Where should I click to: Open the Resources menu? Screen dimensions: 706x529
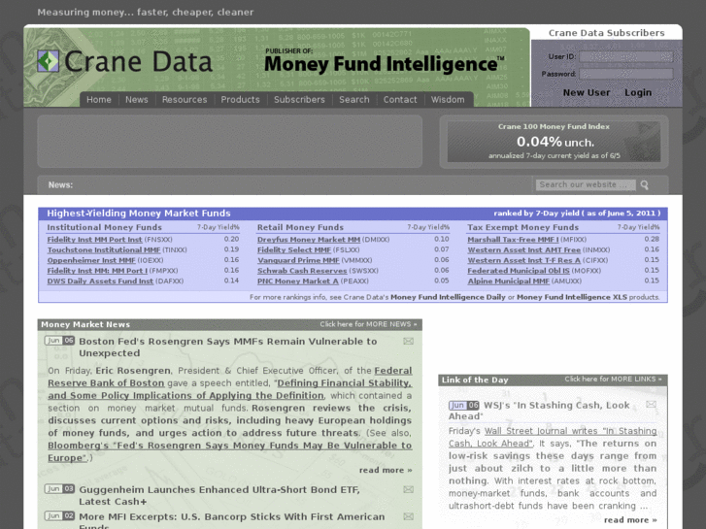click(x=185, y=100)
